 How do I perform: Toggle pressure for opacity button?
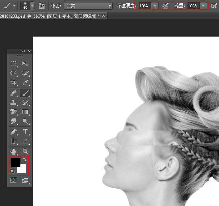pos(165,6)
